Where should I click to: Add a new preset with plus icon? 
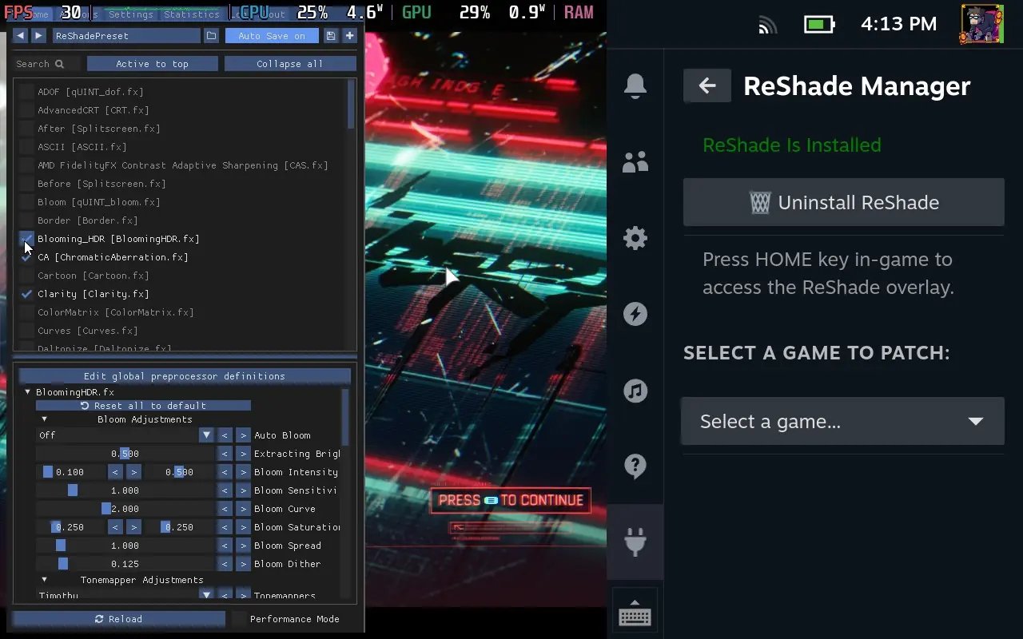(x=349, y=36)
